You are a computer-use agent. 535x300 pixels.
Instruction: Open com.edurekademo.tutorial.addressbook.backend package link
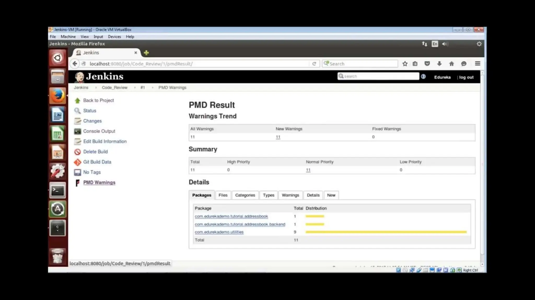240,224
